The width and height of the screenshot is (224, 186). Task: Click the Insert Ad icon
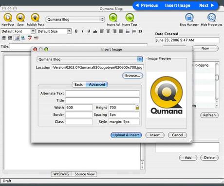113,18
